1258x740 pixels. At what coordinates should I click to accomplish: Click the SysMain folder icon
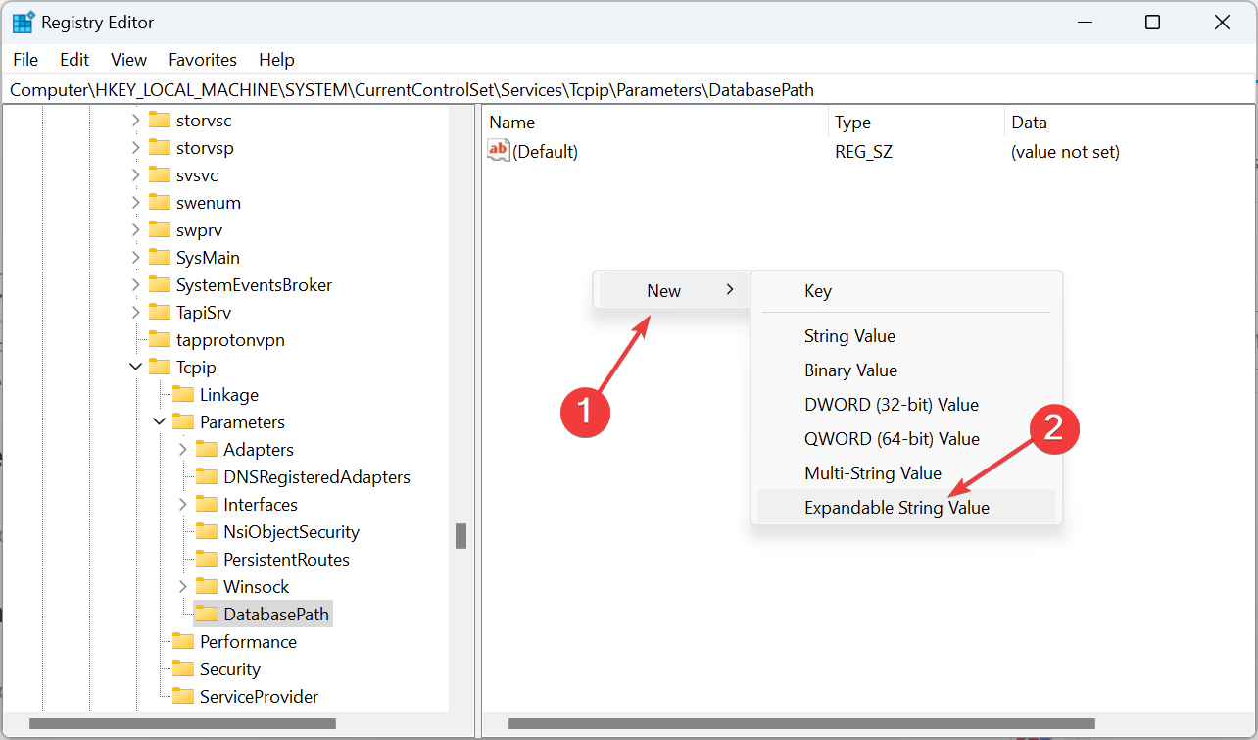tap(160, 258)
